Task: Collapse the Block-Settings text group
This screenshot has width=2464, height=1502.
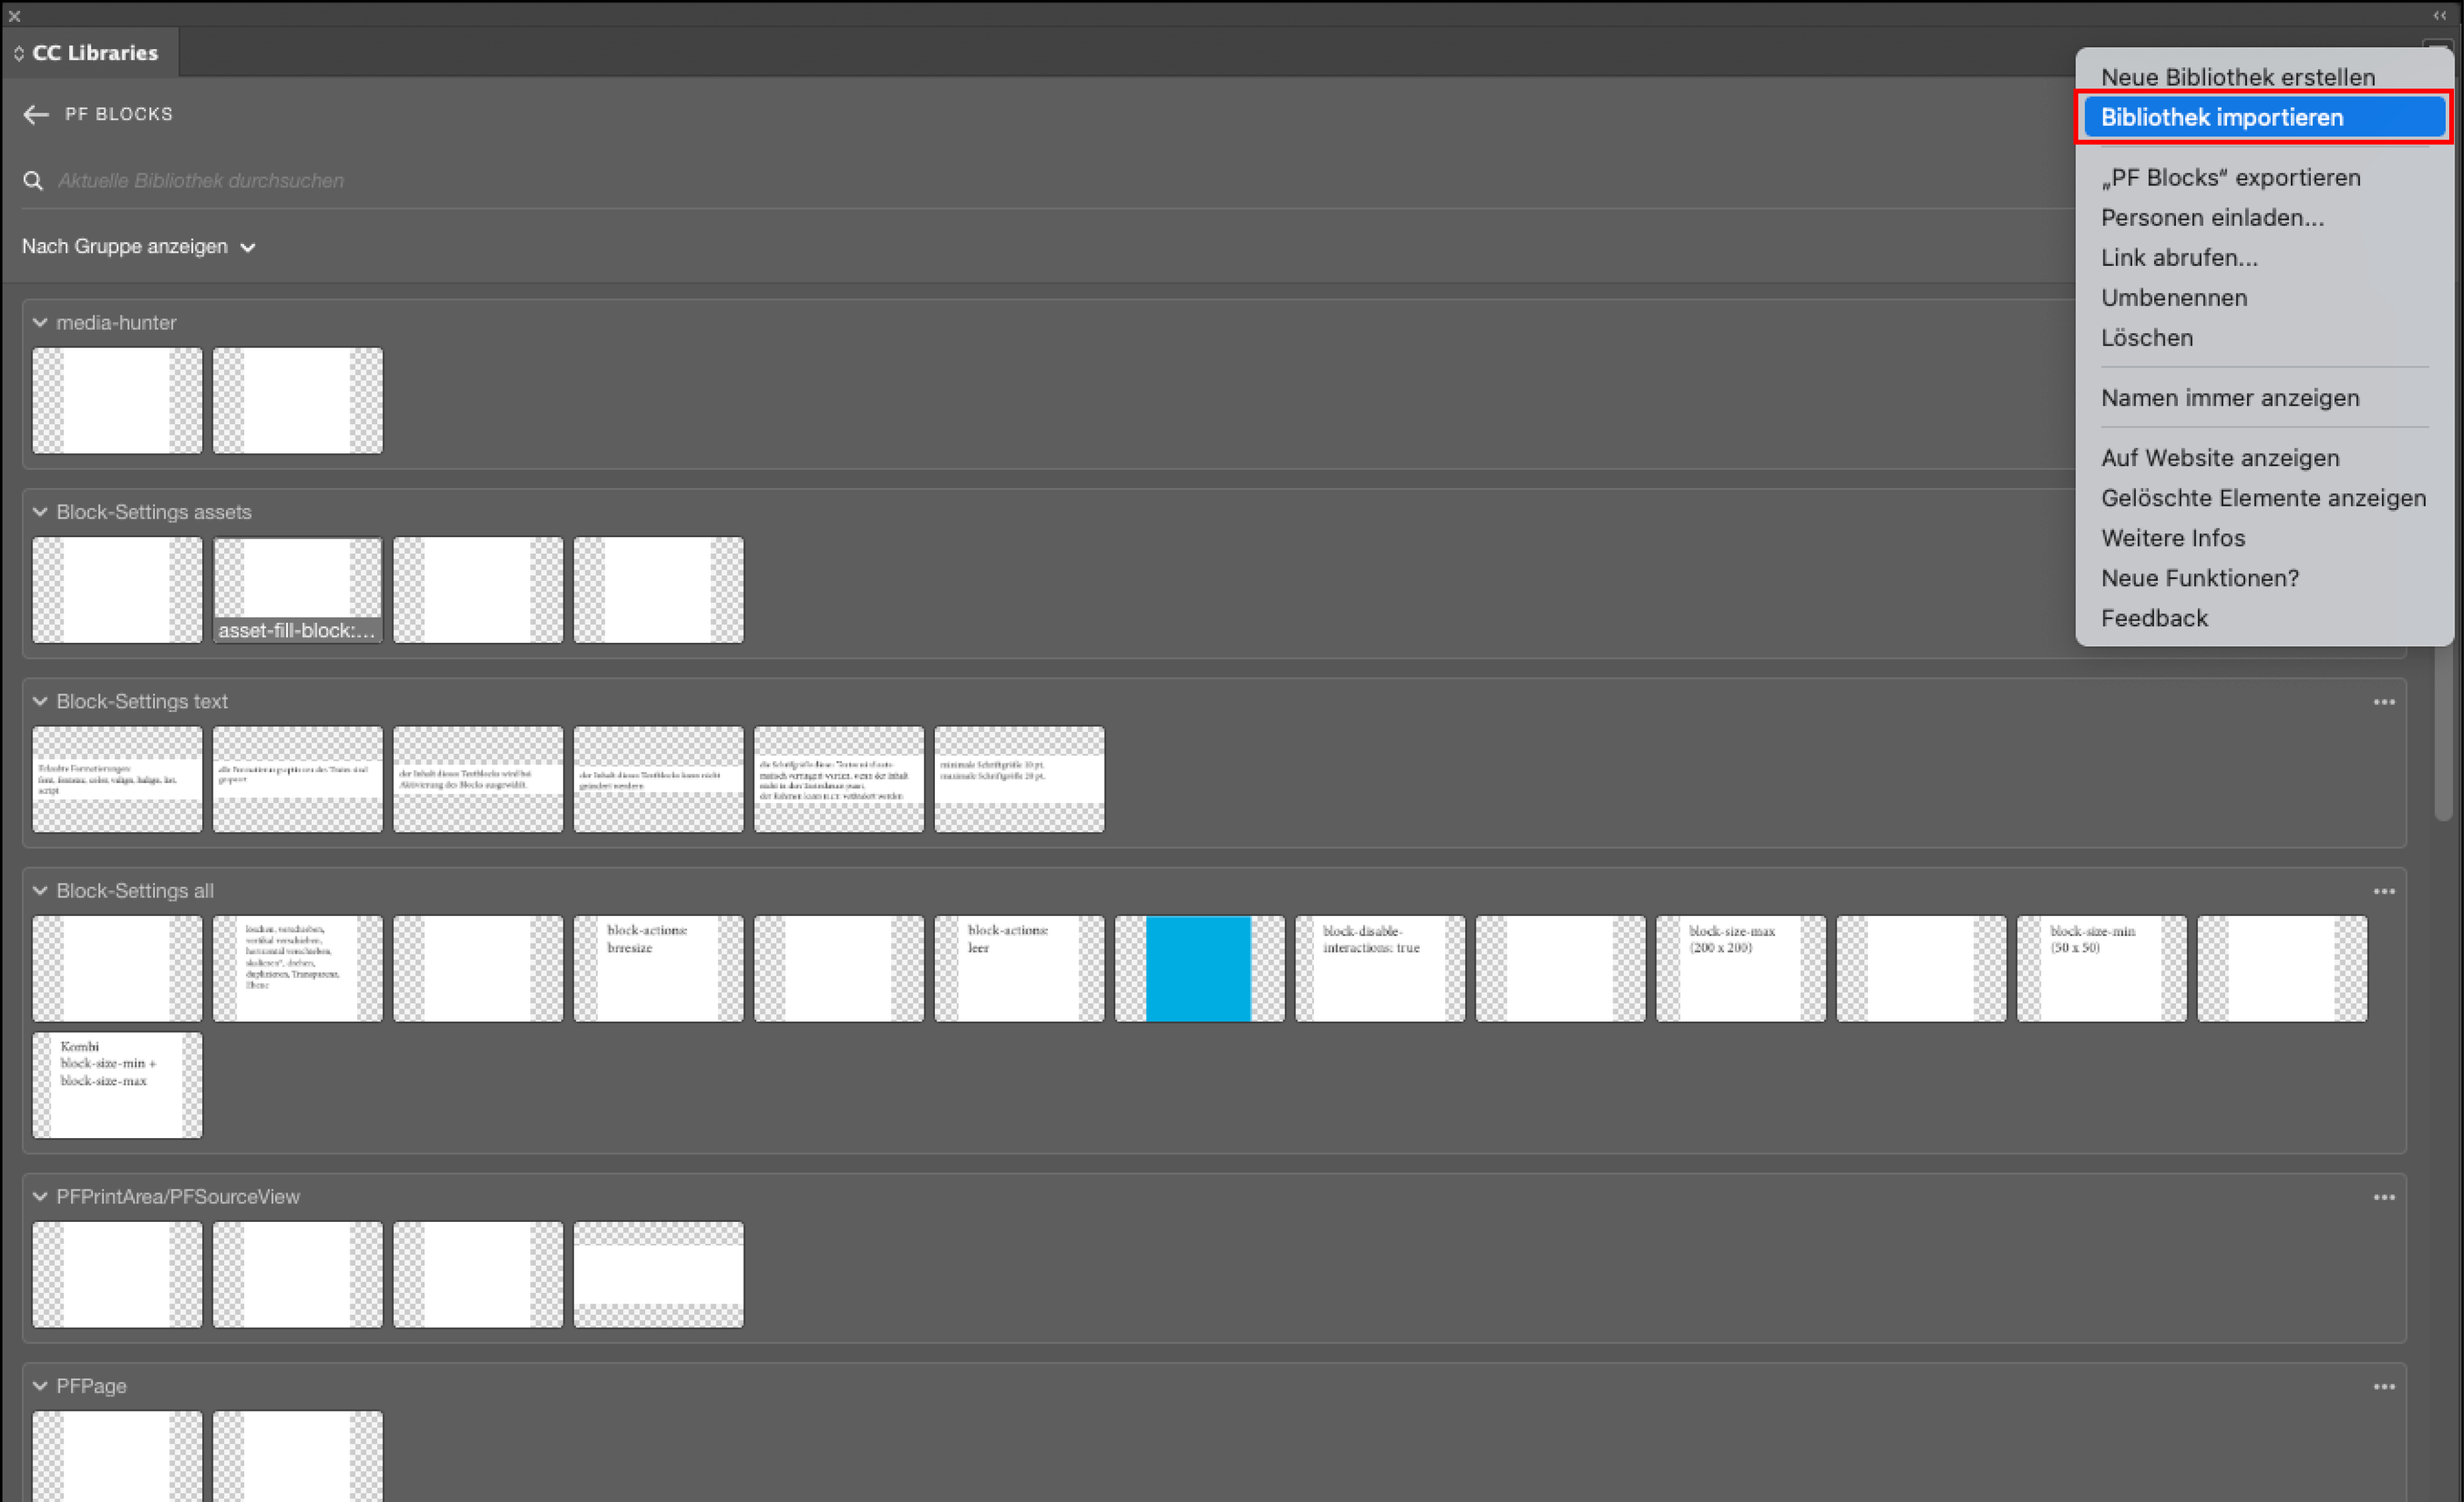Action: pos(40,701)
